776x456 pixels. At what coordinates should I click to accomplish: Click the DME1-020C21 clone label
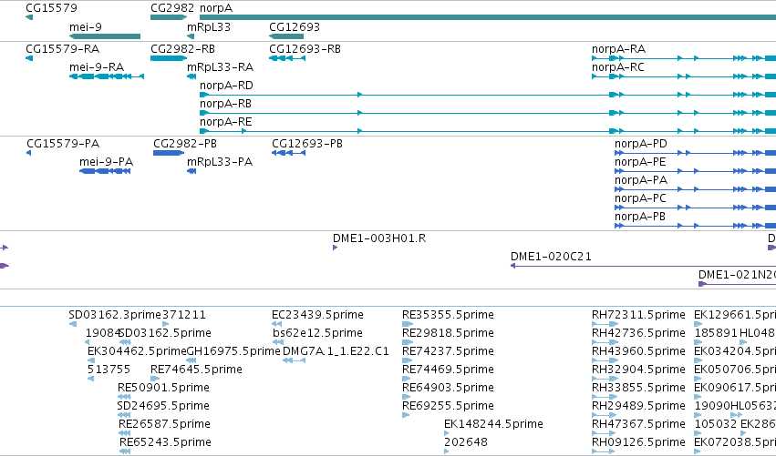coord(551,257)
